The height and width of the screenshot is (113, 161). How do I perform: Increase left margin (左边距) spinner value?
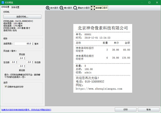tap(17, 62)
